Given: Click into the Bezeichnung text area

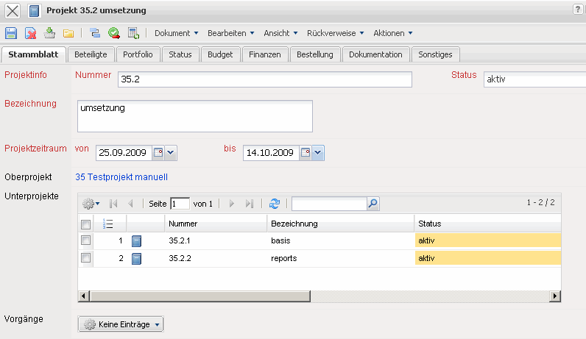Looking at the screenshot, I should (194, 115).
